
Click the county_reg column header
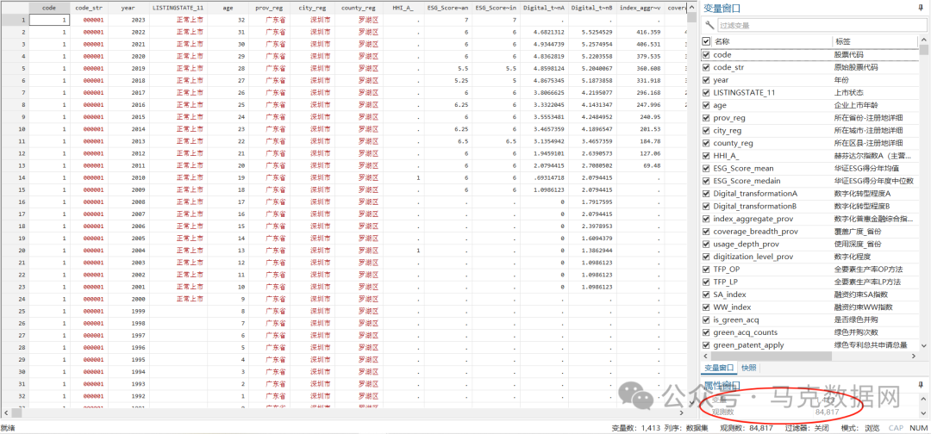[358, 9]
